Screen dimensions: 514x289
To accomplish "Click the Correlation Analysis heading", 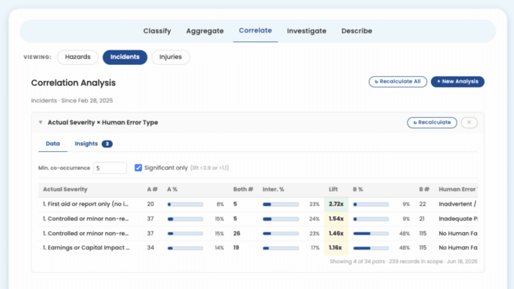I will point(74,83).
